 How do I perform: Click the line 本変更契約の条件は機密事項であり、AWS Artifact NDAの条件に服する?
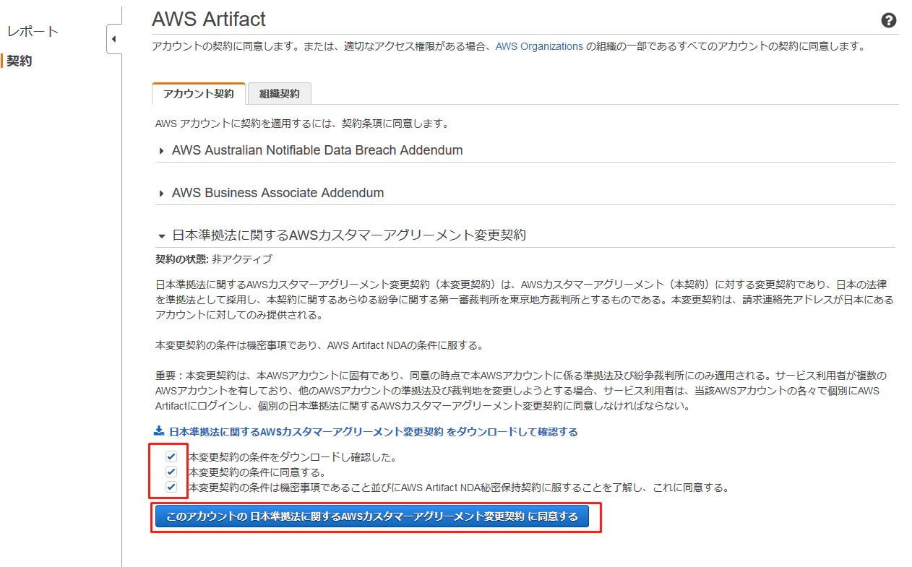click(x=319, y=345)
